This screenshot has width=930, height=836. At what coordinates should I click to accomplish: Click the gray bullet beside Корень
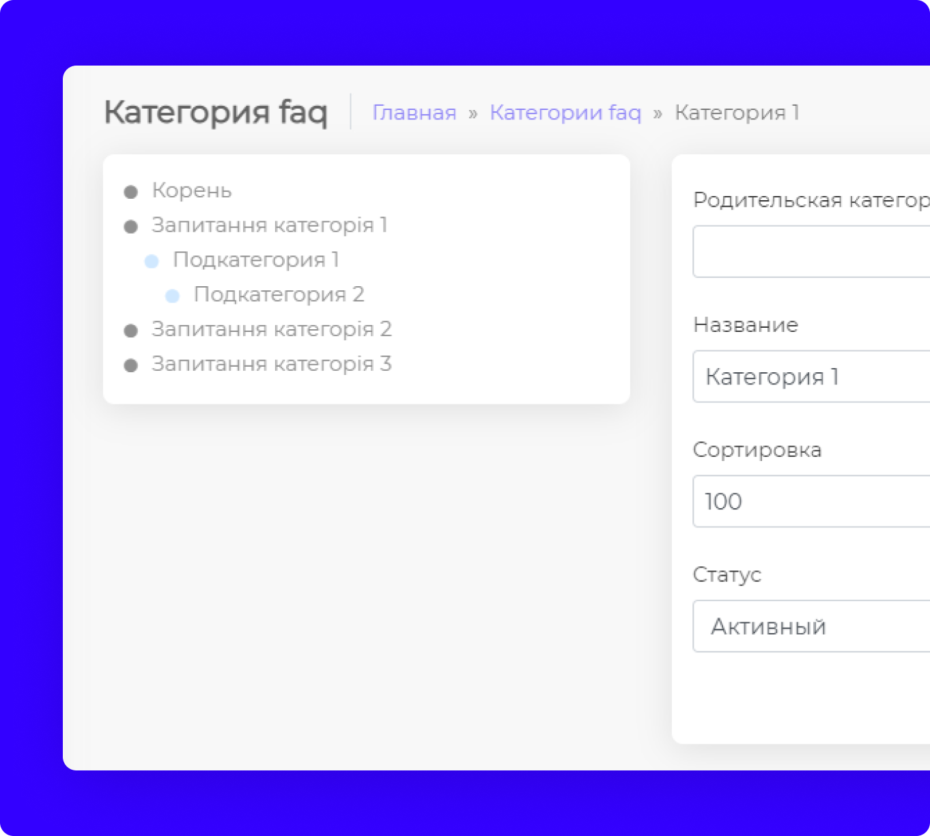coord(131,192)
